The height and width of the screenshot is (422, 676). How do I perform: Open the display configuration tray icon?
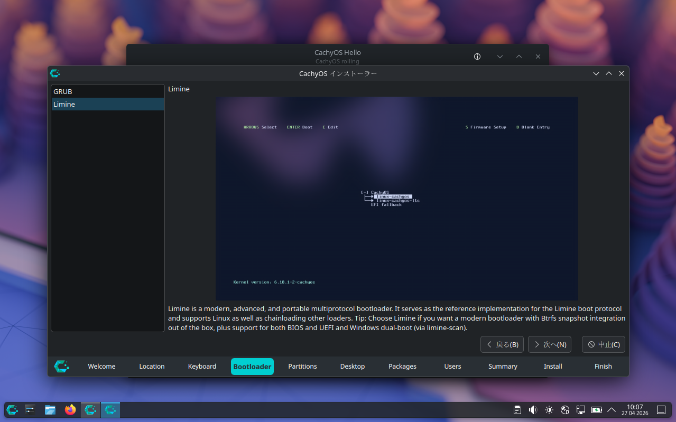(580, 410)
